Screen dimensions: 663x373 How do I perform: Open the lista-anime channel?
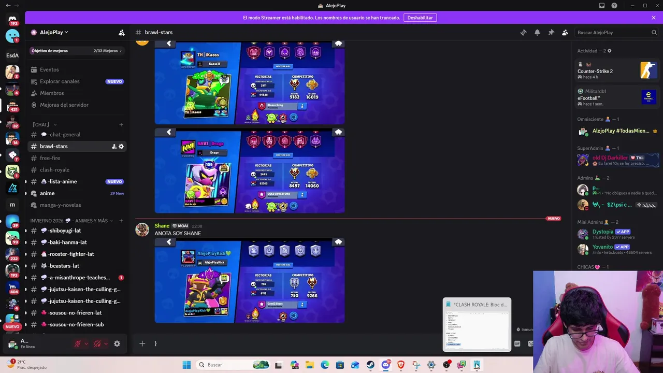[x=77, y=181]
